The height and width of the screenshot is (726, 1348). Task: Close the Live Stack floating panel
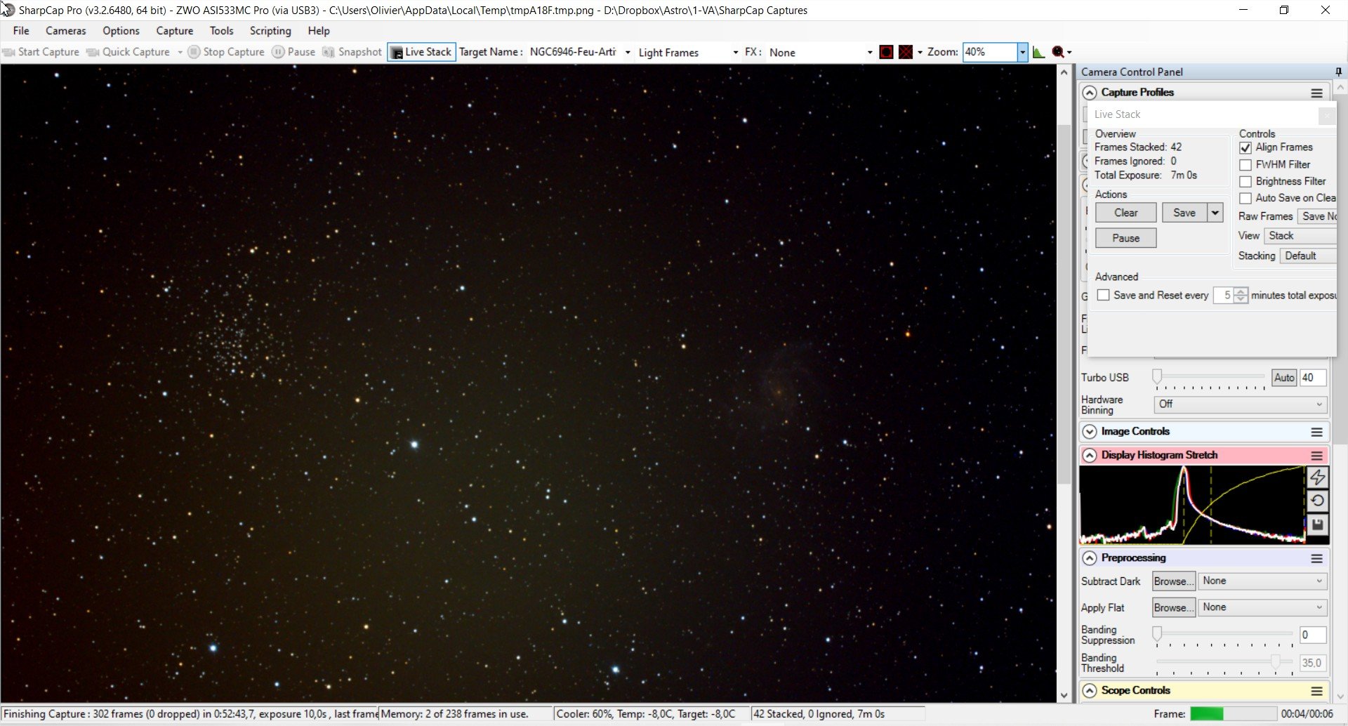(x=1326, y=115)
